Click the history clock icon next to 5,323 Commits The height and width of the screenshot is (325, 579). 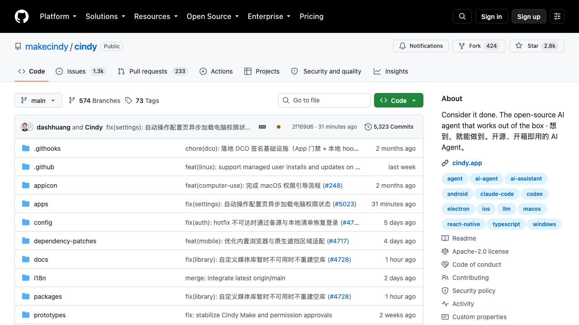pyautogui.click(x=368, y=127)
